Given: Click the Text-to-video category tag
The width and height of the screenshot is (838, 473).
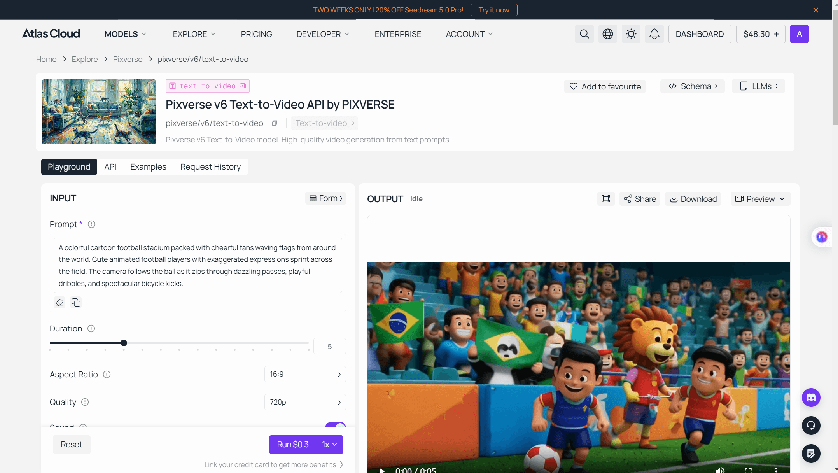Looking at the screenshot, I should click(x=324, y=123).
